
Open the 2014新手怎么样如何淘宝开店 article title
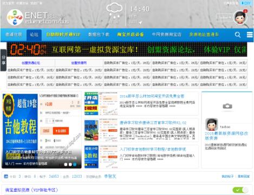point(152,96)
